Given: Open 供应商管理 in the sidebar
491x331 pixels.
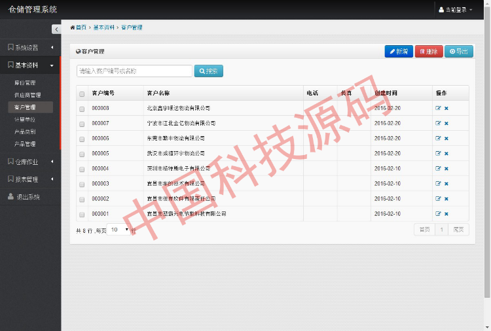Looking at the screenshot, I should click(27, 95).
